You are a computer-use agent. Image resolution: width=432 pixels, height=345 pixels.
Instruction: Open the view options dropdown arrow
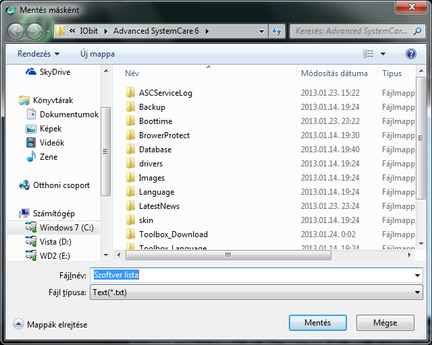tap(383, 54)
